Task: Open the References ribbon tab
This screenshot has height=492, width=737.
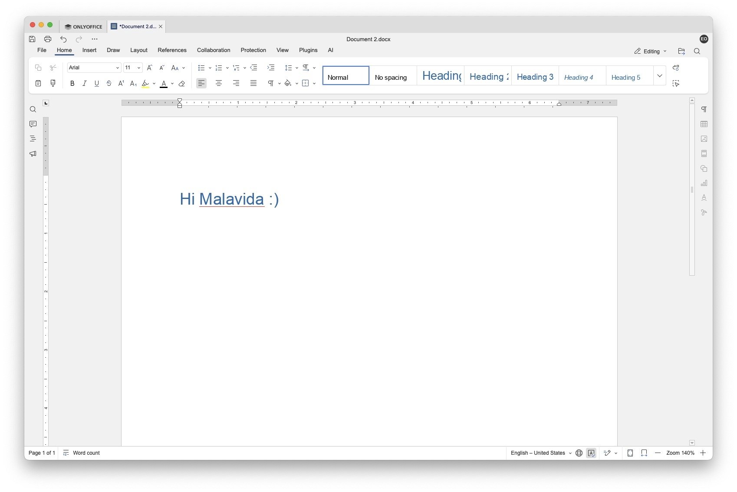Action: coord(172,50)
